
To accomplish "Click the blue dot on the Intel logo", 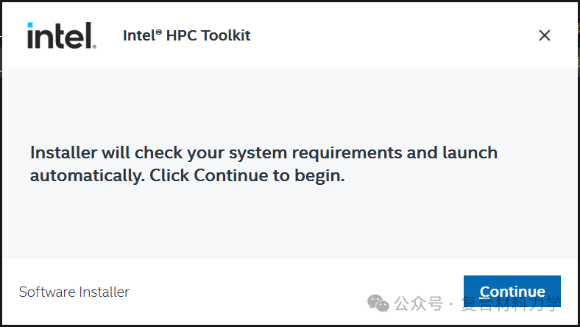I will pos(30,25).
